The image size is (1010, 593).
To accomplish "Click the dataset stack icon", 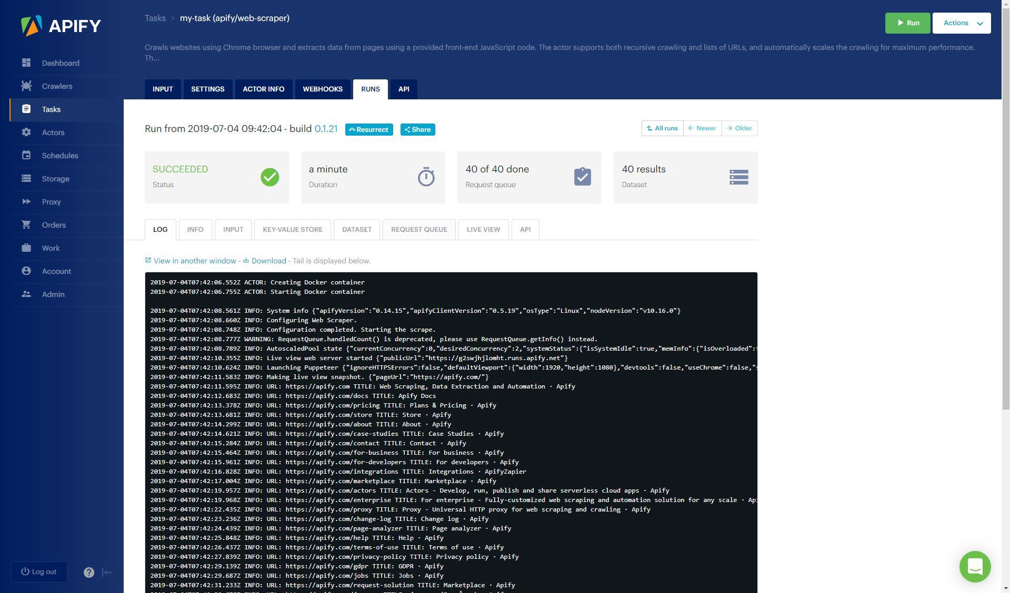I will [739, 177].
